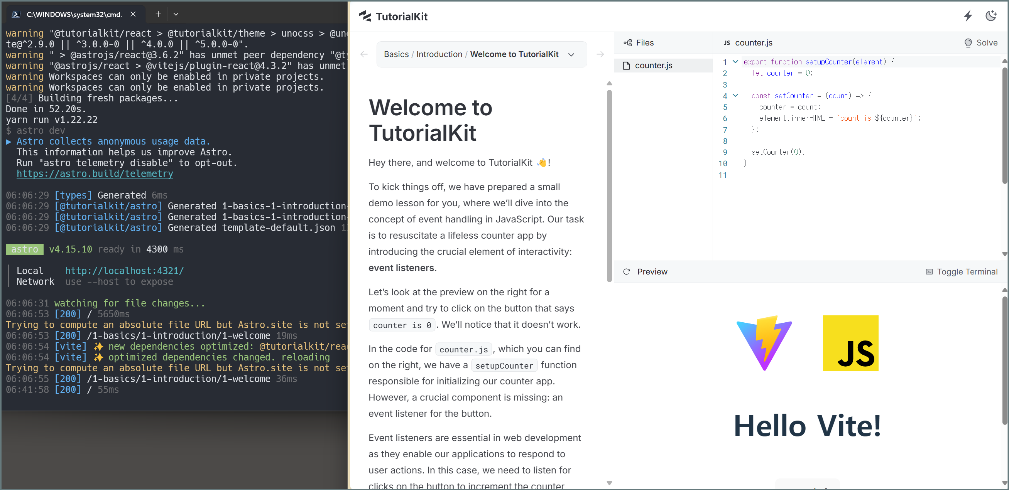Toggle Terminal panel
The width and height of the screenshot is (1009, 490).
tap(961, 272)
